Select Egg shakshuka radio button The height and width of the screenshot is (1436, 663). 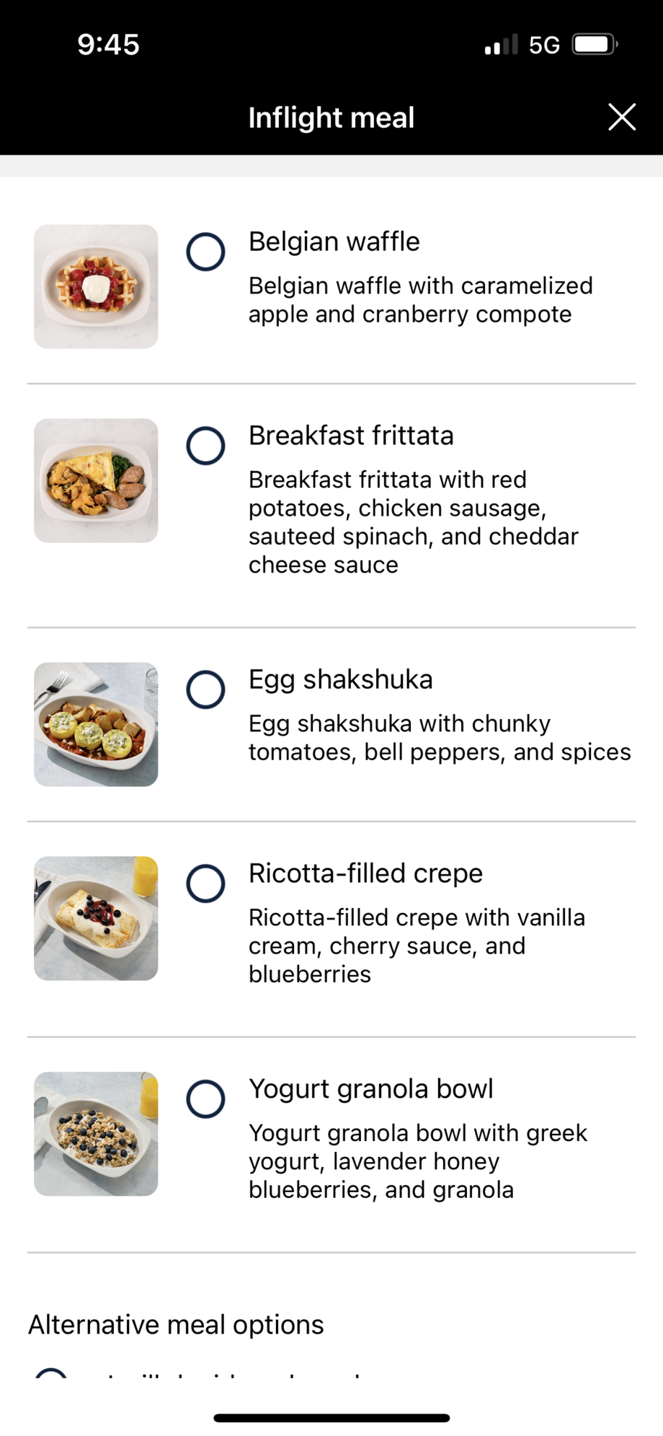point(205,690)
